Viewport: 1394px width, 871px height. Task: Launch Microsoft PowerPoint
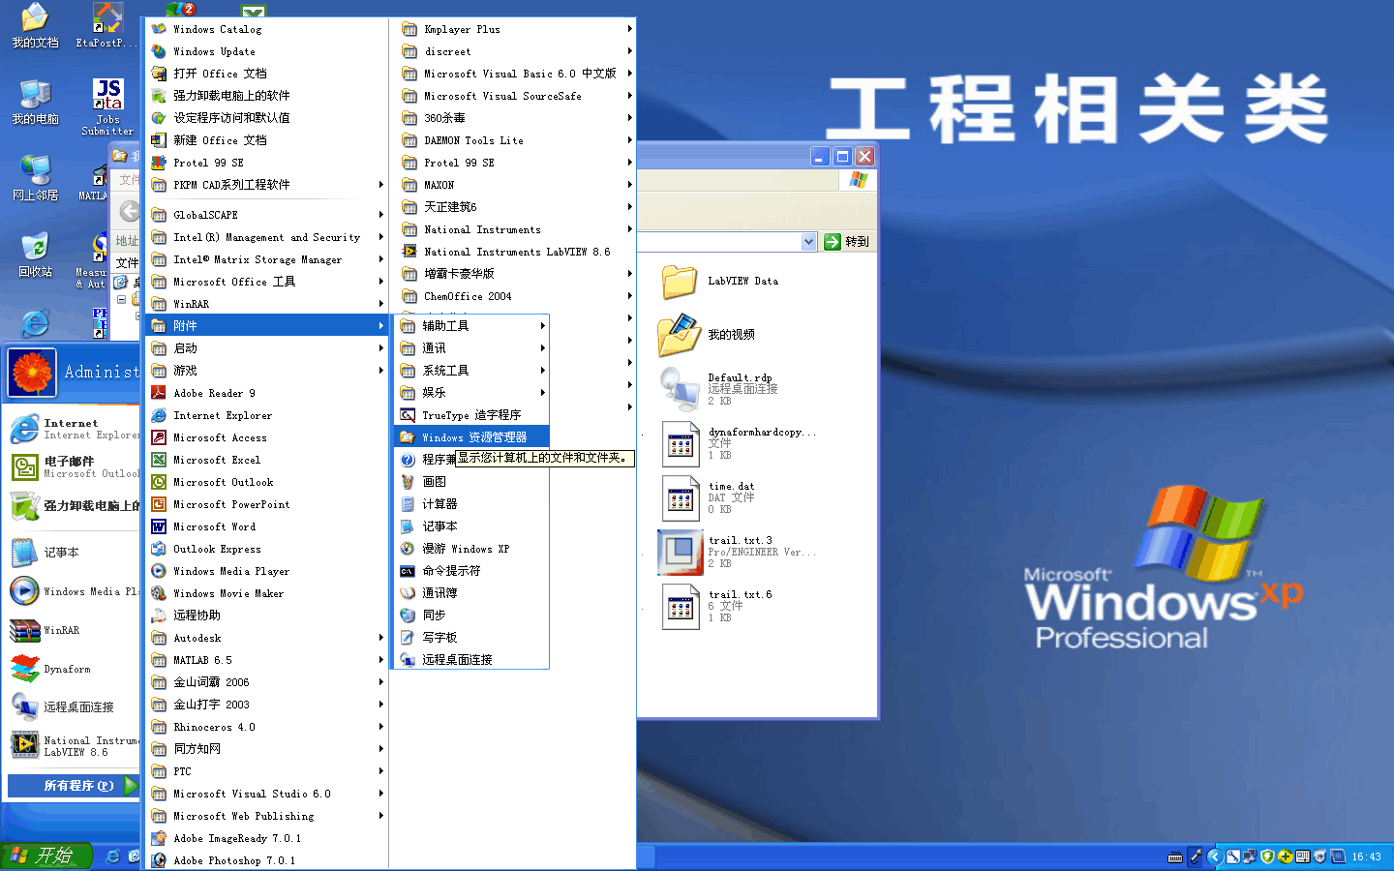[267, 504]
